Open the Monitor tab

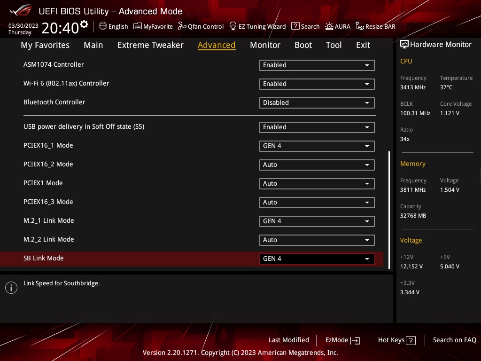tap(265, 45)
